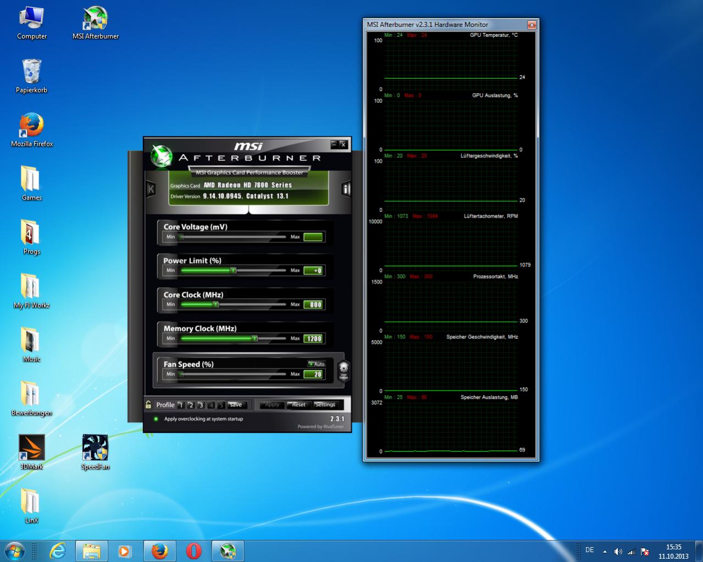
Task: Click the AMD Radeon HD 7800 Series text
Action: pyautogui.click(x=247, y=185)
